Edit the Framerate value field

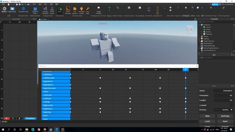pos(224,95)
